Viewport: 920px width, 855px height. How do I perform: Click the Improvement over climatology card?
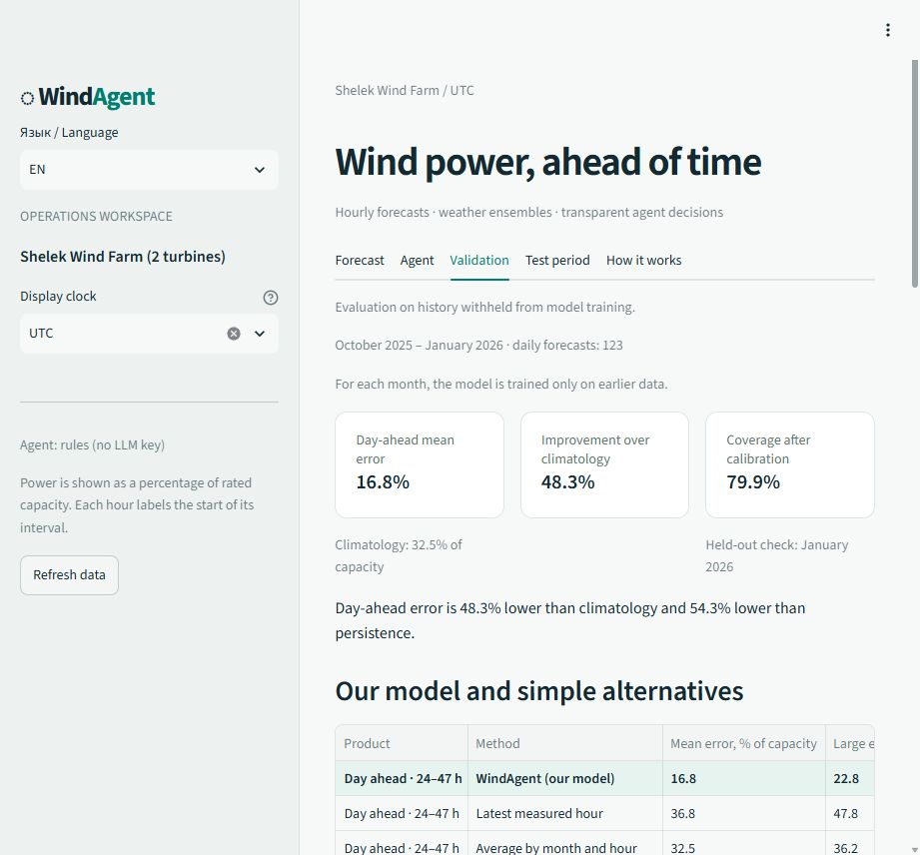[604, 464]
